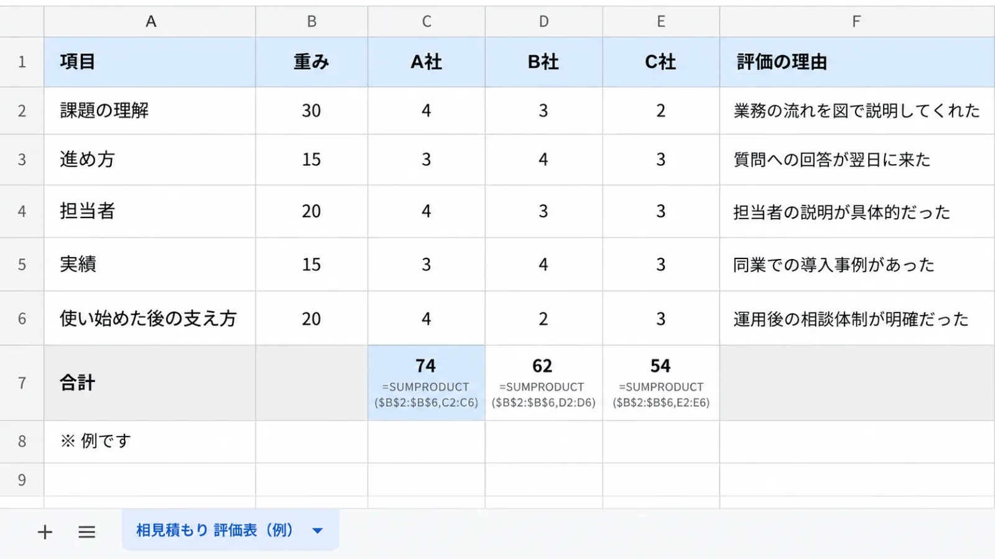Click the 重み header cell
995x559 pixels.
312,62
